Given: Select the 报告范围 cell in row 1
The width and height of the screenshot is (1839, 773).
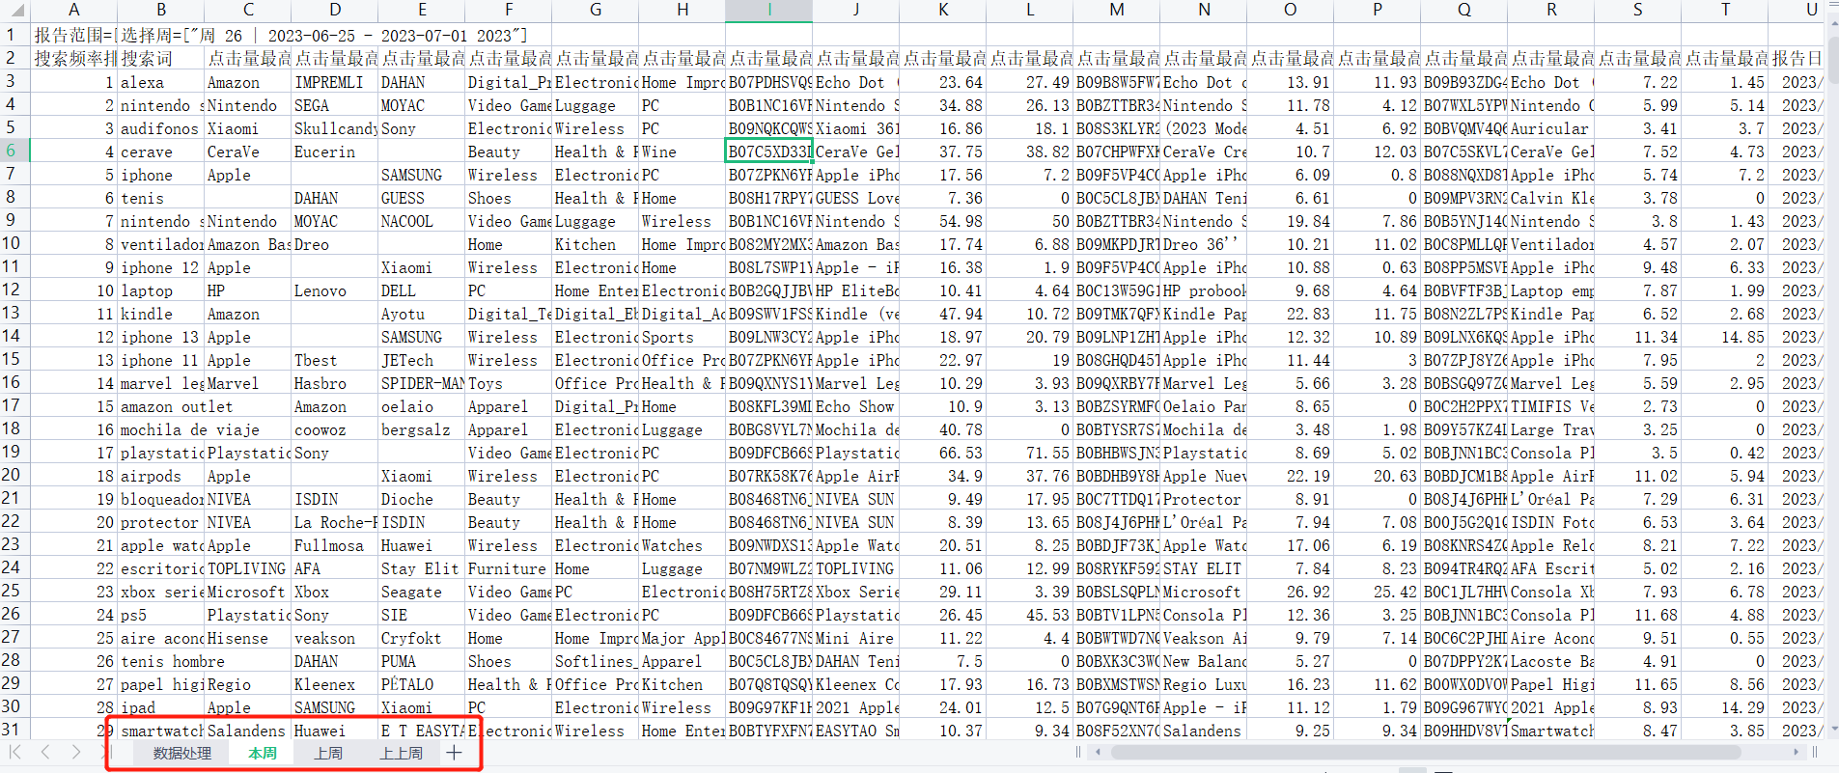Looking at the screenshot, I should click(74, 36).
